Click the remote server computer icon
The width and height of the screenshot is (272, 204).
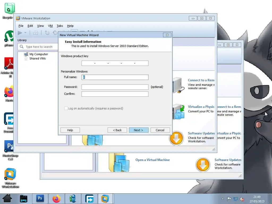178,85
